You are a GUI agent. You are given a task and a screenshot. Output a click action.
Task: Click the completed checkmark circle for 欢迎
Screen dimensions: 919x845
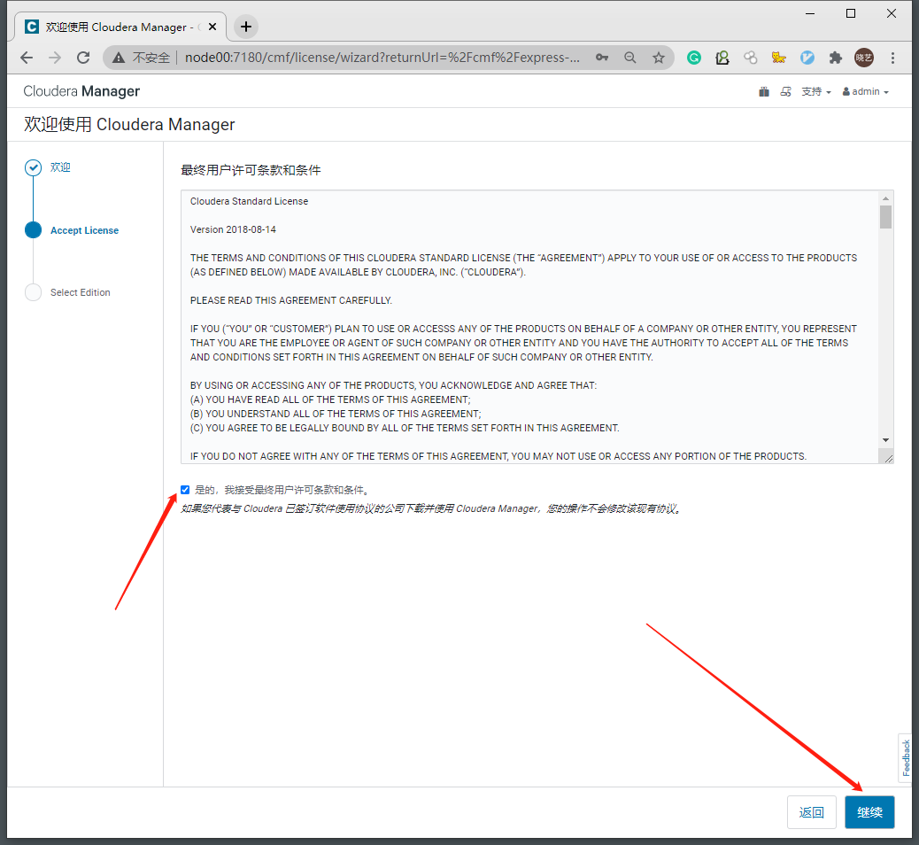34,167
